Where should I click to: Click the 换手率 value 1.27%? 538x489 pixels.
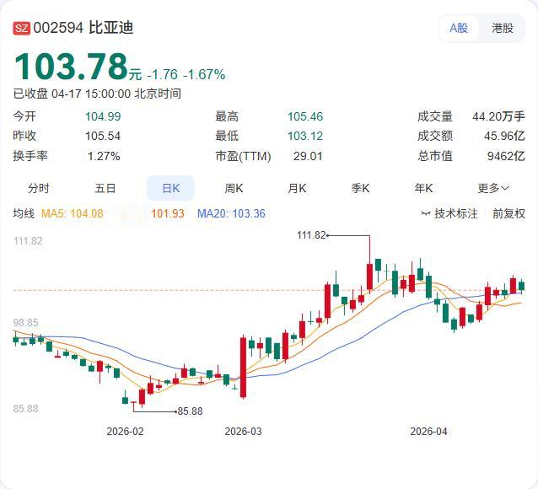104,156
